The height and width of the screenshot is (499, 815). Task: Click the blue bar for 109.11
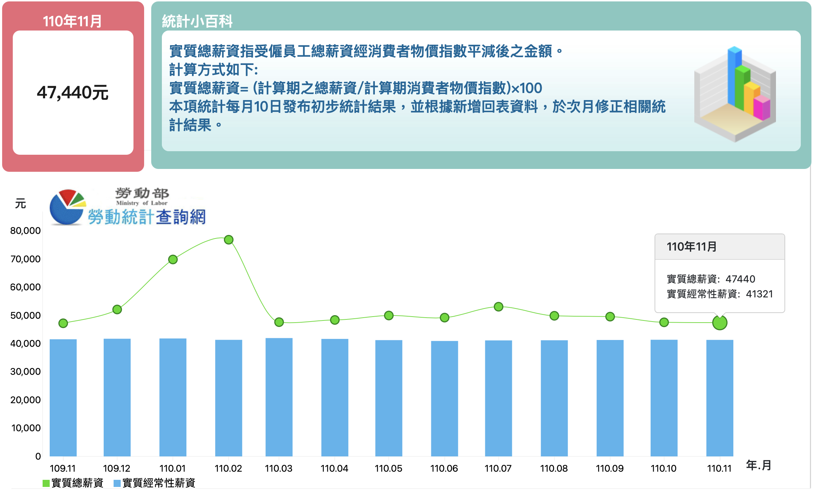pos(63,398)
